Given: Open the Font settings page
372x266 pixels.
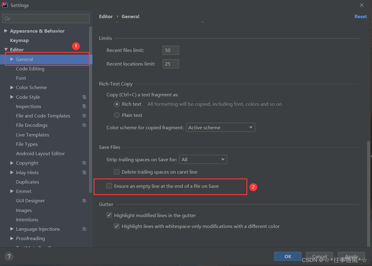Looking at the screenshot, I should tap(21, 78).
